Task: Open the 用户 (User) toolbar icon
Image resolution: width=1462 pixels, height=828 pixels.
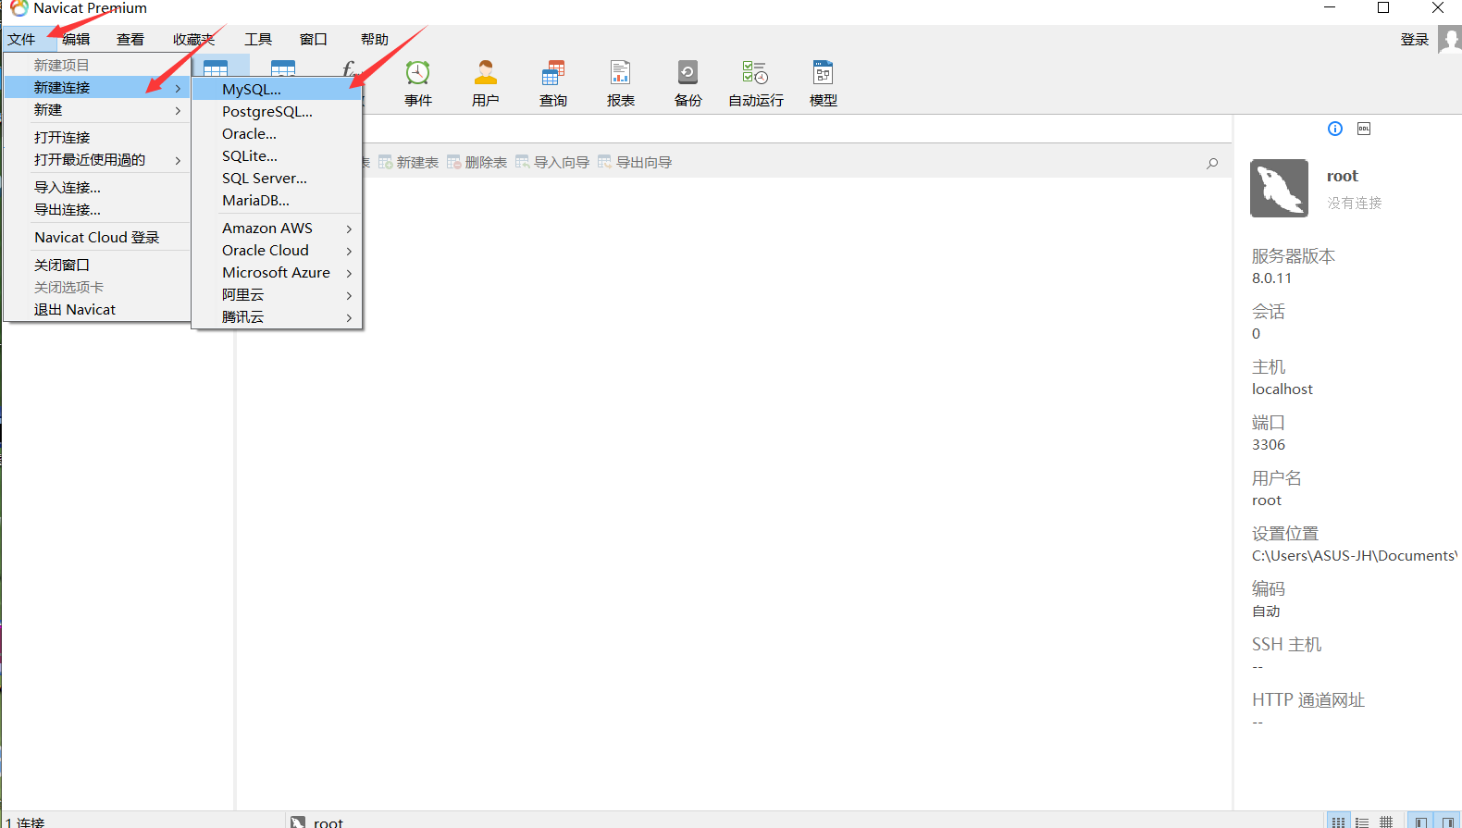Action: point(486,82)
